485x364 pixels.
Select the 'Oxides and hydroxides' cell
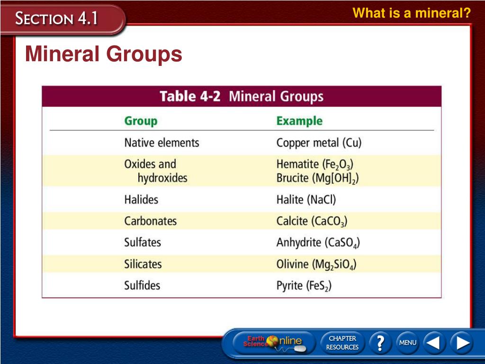[x=156, y=171]
